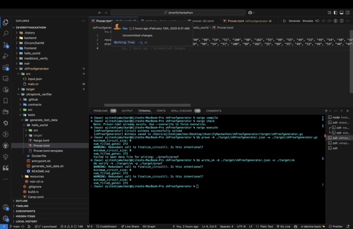Click Prettier in status bar
353x229 pixels.
click(335, 226)
